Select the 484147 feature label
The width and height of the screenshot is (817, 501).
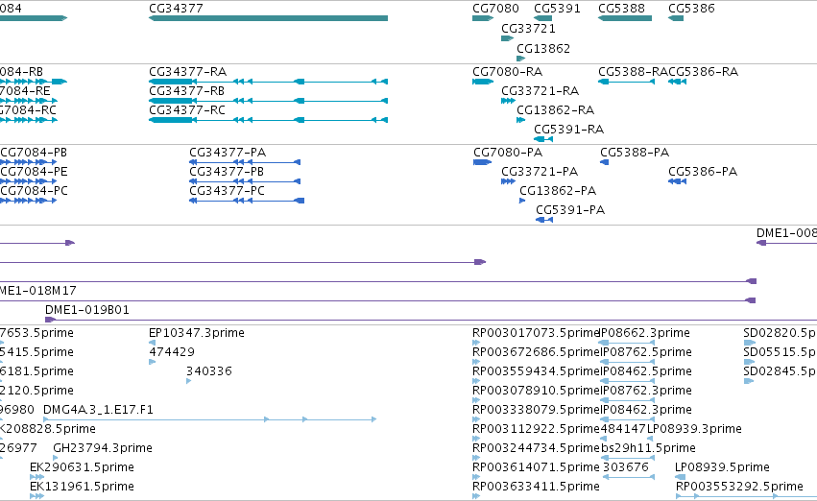(x=624, y=429)
